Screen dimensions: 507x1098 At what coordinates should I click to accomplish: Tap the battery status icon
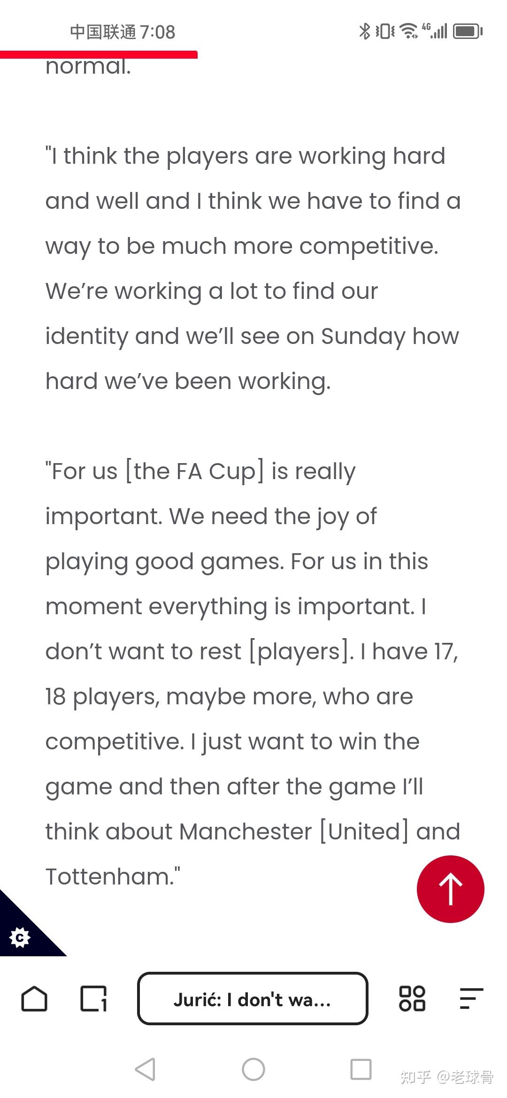click(x=468, y=31)
